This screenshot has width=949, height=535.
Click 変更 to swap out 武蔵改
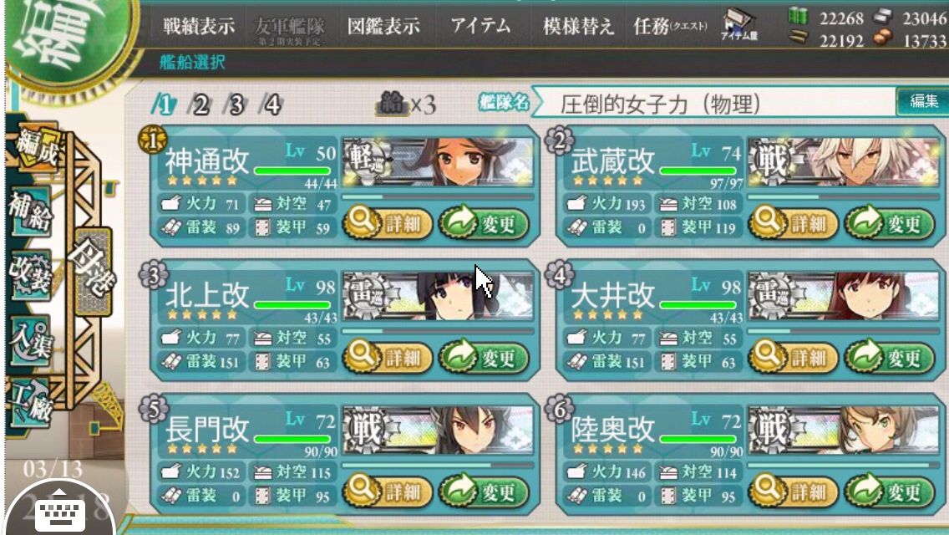click(x=889, y=223)
